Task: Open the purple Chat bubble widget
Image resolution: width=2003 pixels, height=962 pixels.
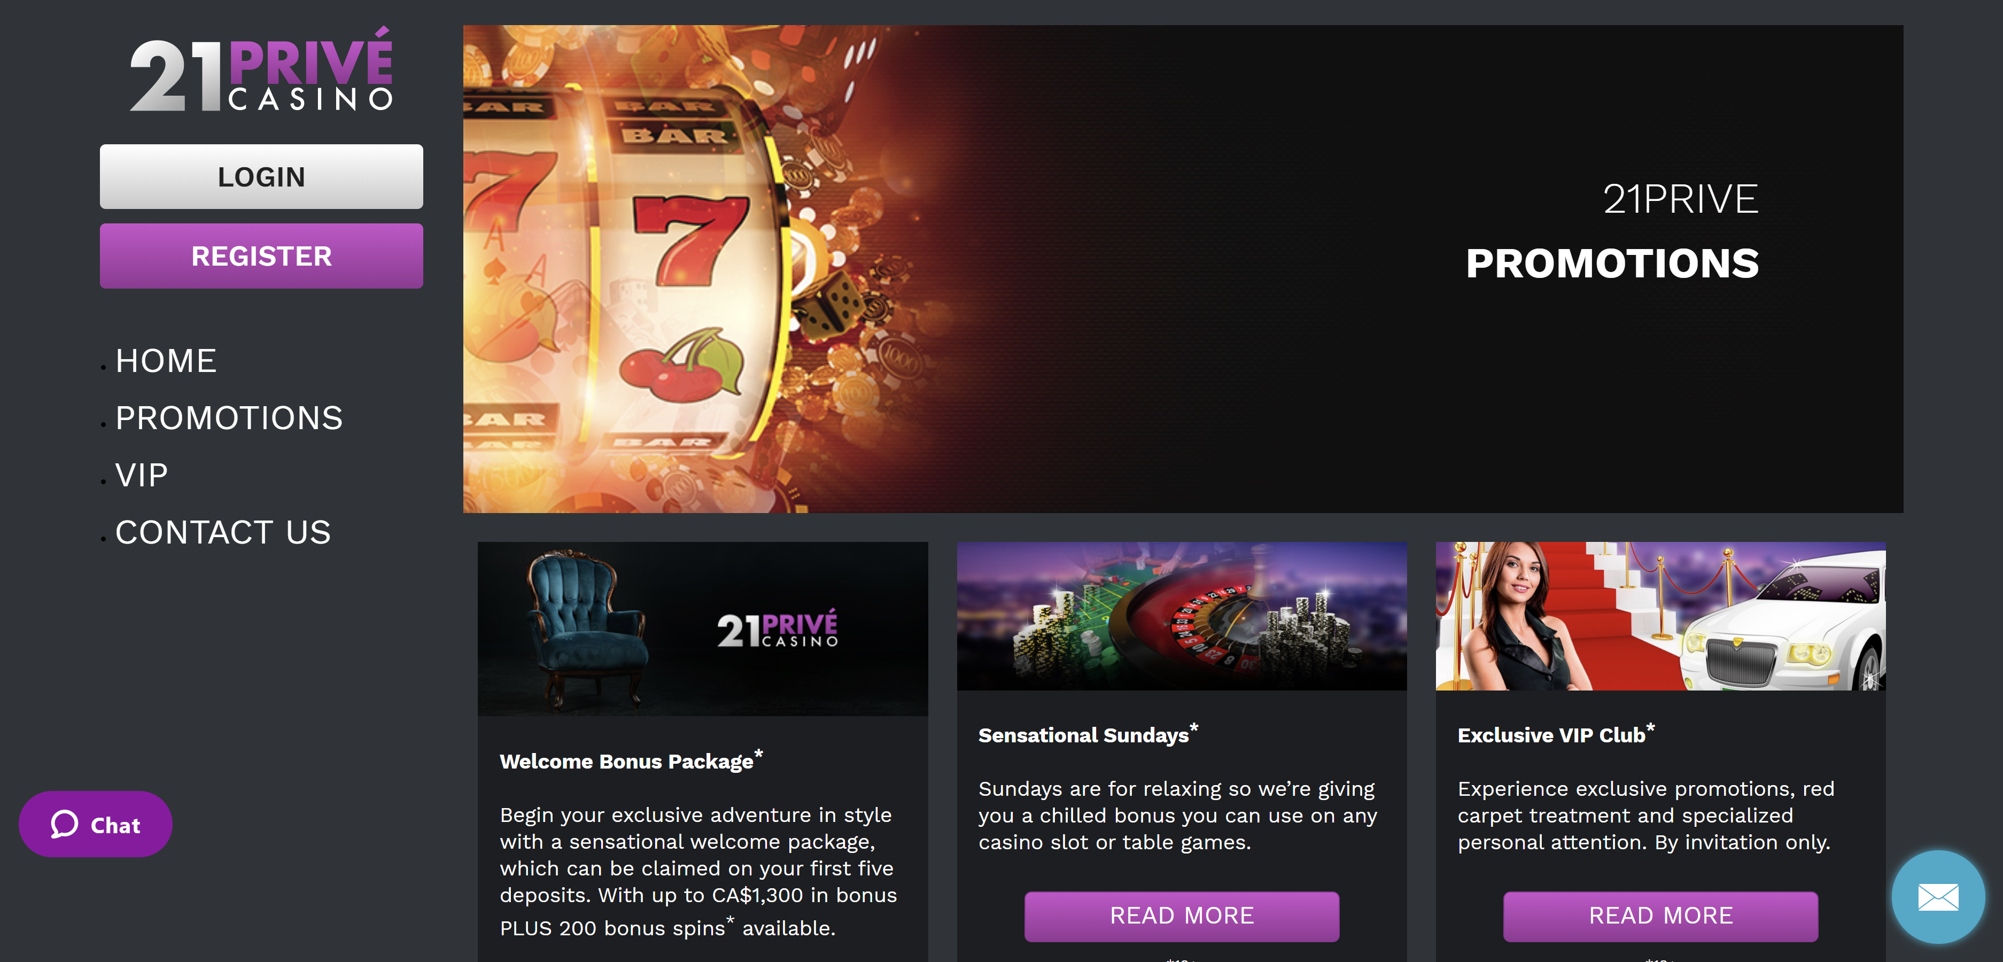Action: click(96, 824)
